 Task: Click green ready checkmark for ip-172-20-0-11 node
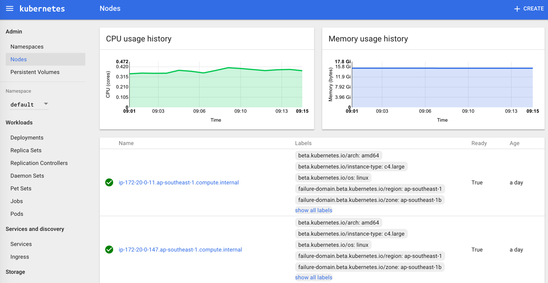coord(109,182)
